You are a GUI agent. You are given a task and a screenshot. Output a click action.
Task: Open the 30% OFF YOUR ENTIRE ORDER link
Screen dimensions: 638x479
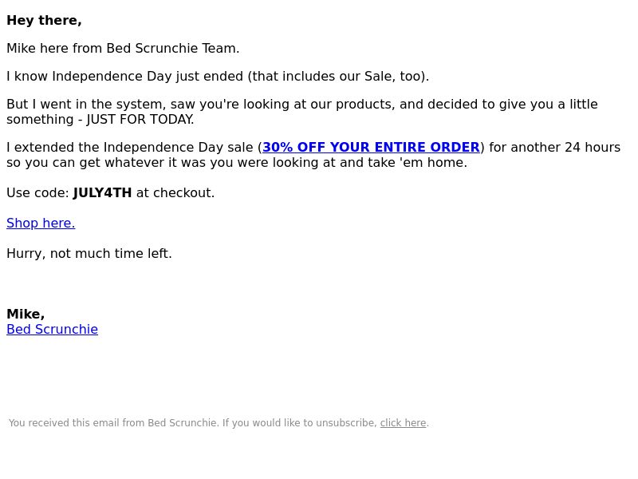click(371, 147)
